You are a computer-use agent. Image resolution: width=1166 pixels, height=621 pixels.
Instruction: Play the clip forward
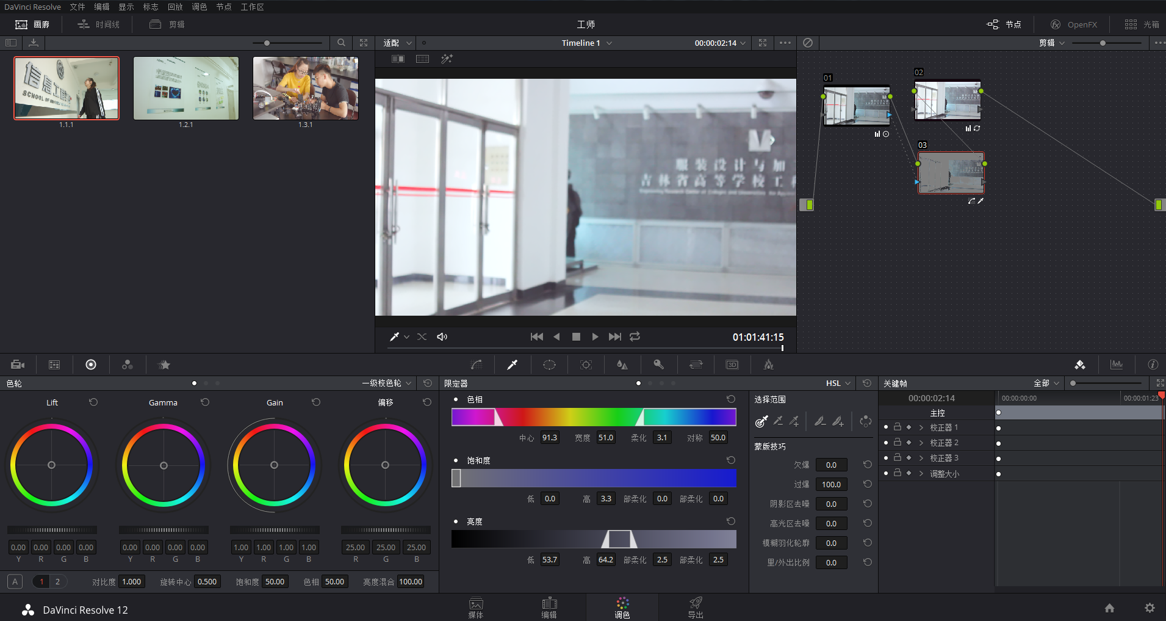595,336
